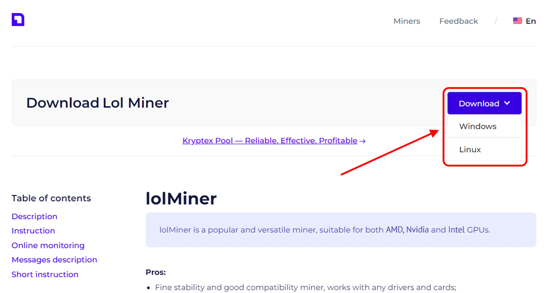The image size is (555, 293).
Task: Click the US flag language icon
Action: [x=517, y=21]
